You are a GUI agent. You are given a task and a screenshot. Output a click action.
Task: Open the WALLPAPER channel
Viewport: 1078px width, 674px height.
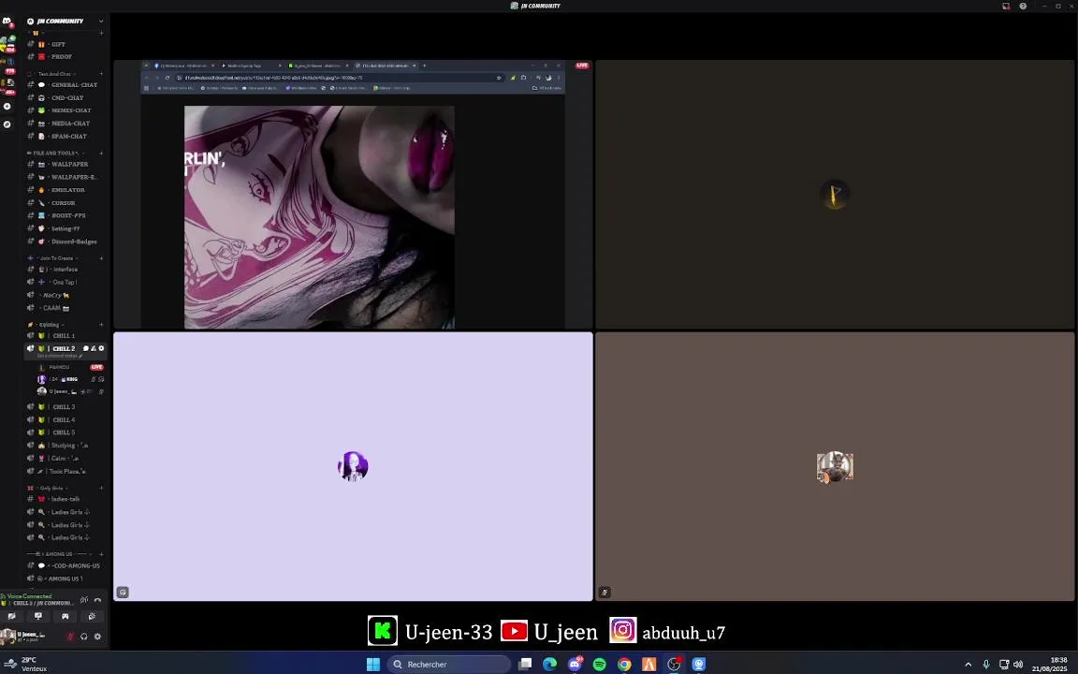coord(66,165)
